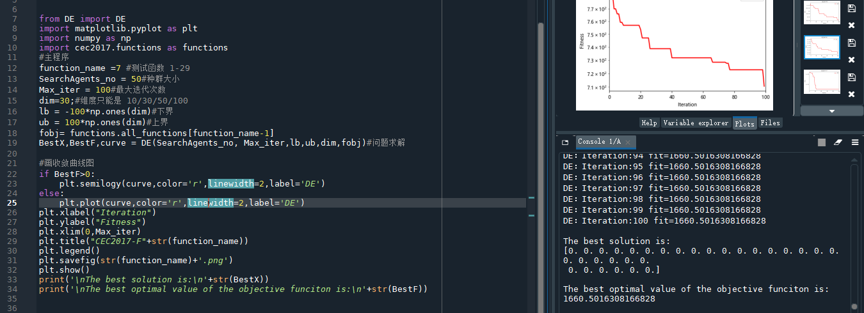Screen dimensions: 864x313
Task: Save the highlighted middle plot
Action: click(851, 43)
